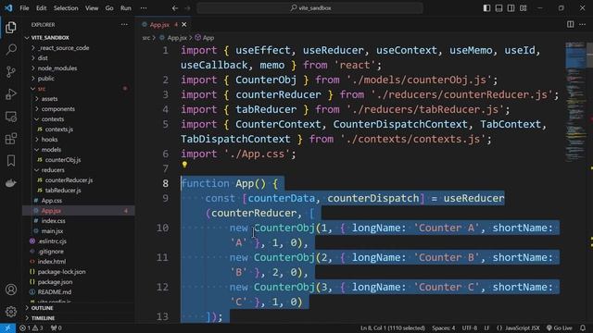This screenshot has width=593, height=333.
Task: Open errors and warnings in status bar
Action: 32,328
